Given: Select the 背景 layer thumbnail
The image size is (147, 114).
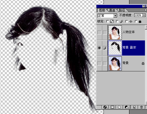Looking at the screenshot, I should tap(115, 63).
